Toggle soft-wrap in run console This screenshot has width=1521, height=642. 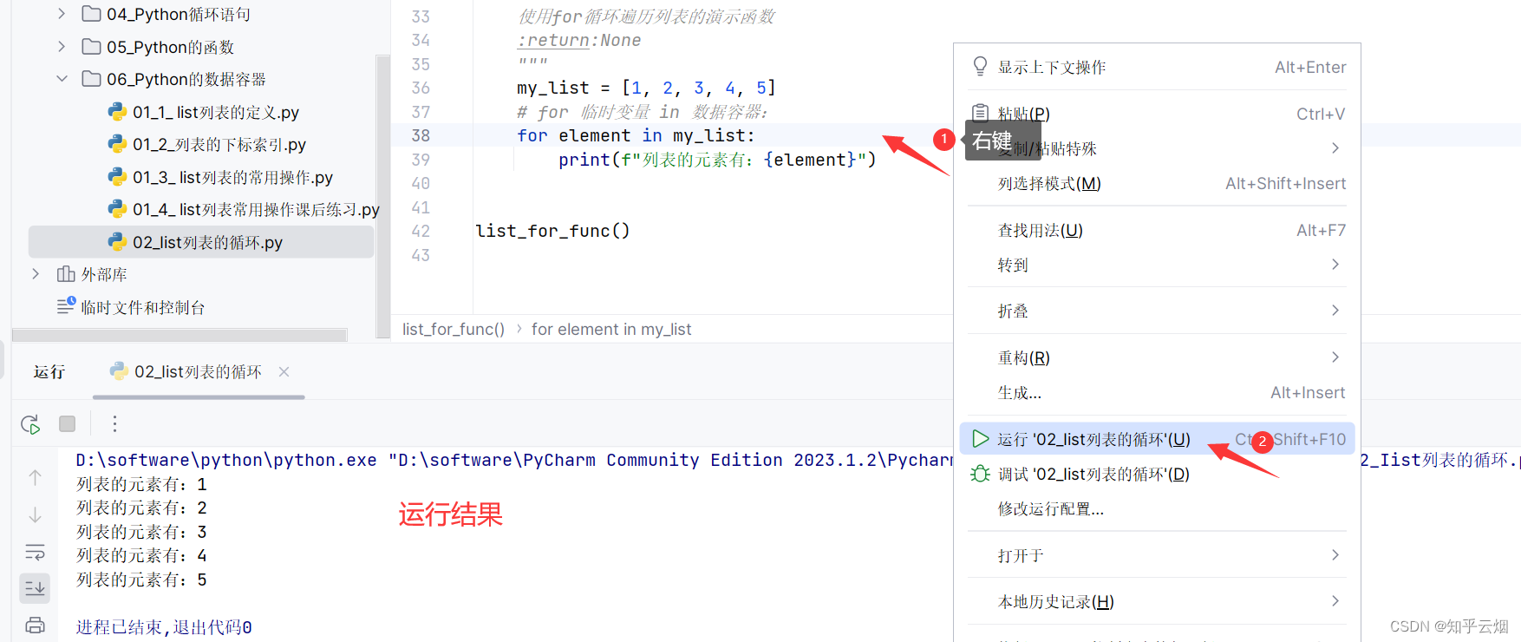[x=35, y=552]
